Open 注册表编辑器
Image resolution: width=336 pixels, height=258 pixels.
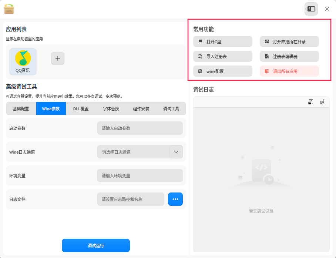[x=289, y=56]
